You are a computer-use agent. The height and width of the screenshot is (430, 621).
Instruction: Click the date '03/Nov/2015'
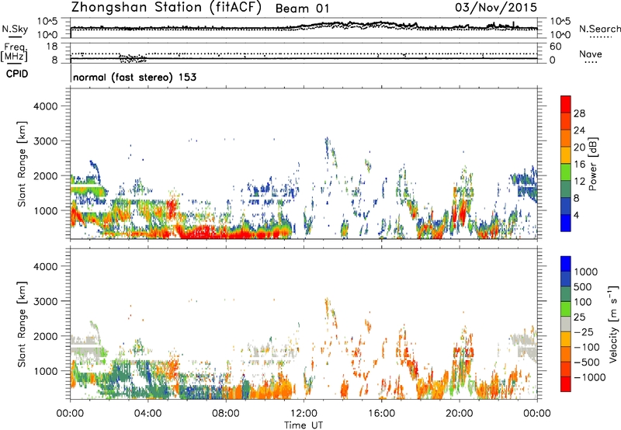coord(496,8)
